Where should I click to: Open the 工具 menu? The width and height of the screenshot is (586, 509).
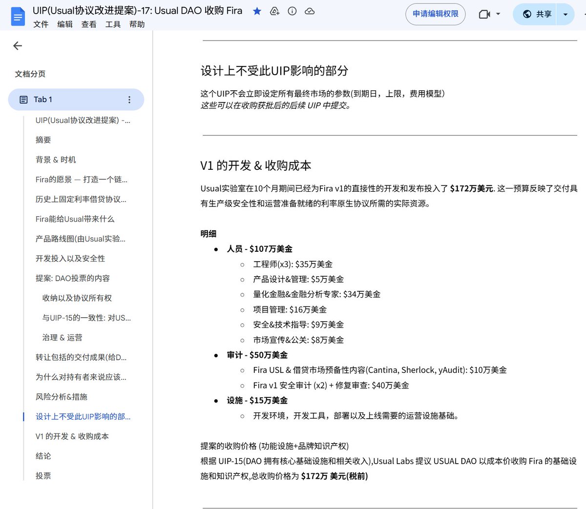click(x=113, y=24)
